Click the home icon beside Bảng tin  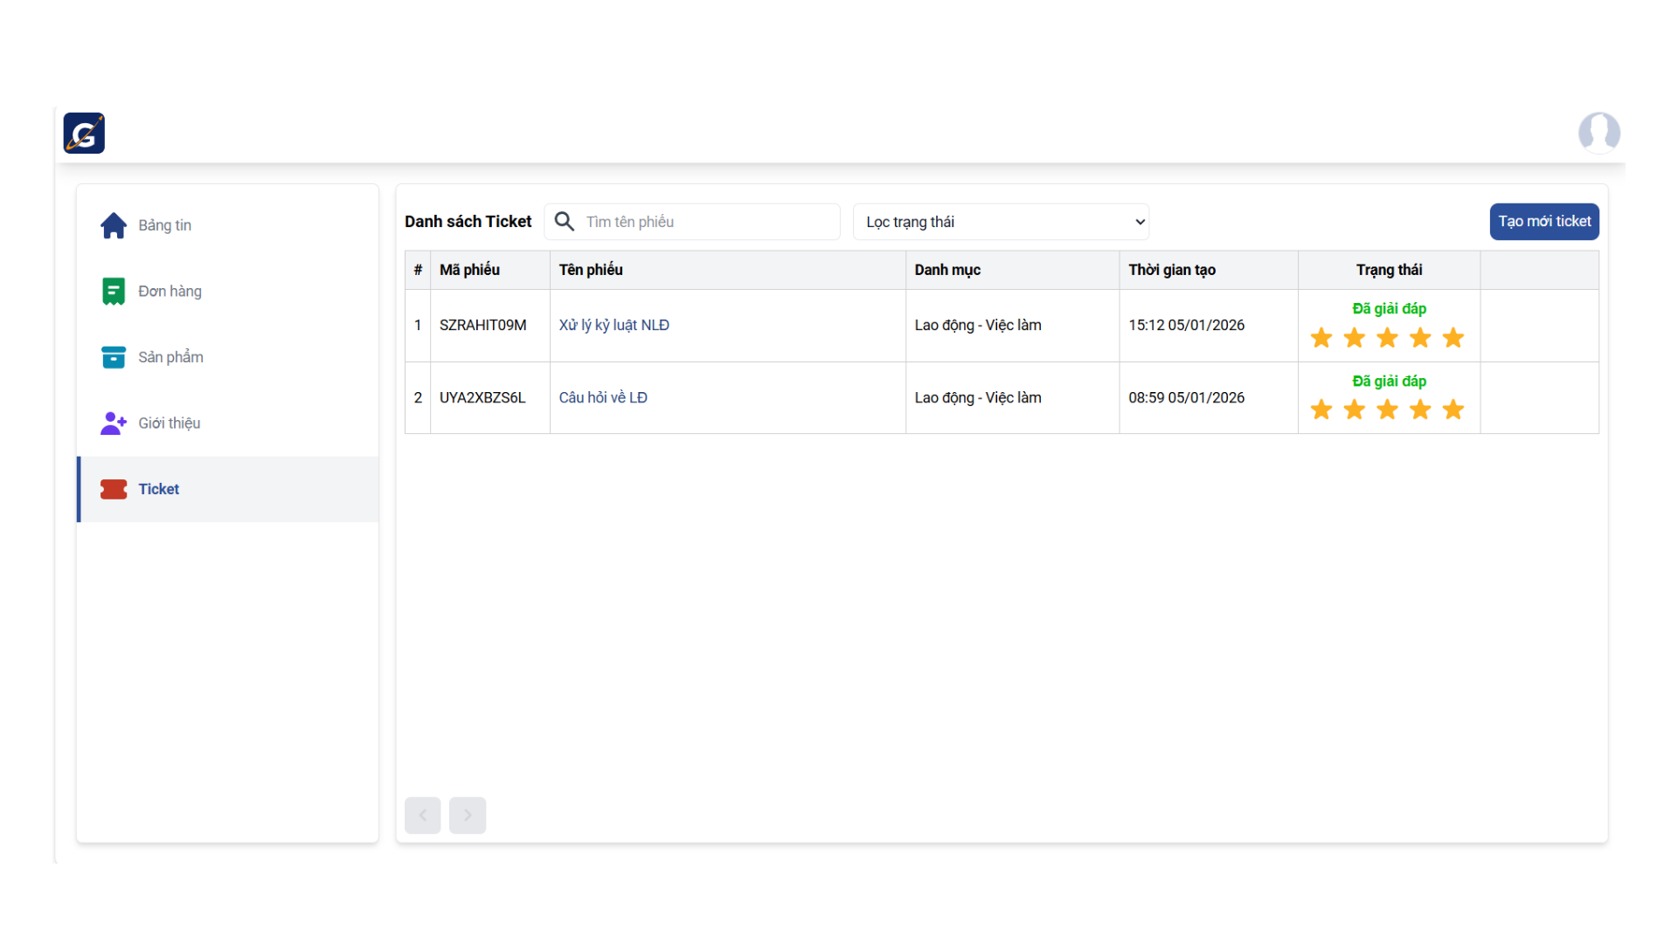coord(114,225)
